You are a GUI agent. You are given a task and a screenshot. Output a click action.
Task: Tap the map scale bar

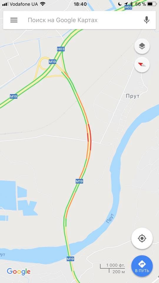pos(112,268)
